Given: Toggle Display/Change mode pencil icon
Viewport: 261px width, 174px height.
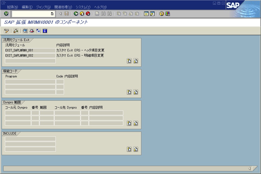Looking at the screenshot, I should 7,31.
